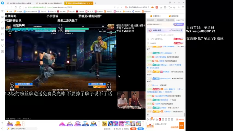Open the 京东商城 bookmark
233x131 pixels.
(61, 11)
